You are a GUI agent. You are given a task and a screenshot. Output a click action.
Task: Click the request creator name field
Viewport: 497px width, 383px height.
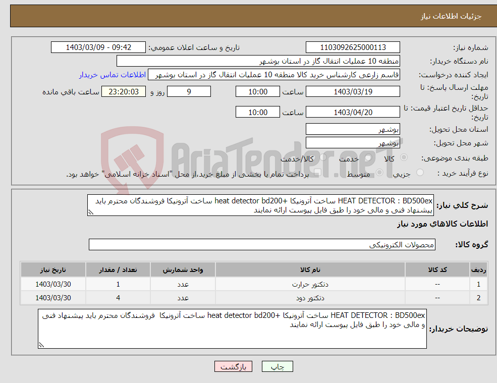click(x=274, y=75)
